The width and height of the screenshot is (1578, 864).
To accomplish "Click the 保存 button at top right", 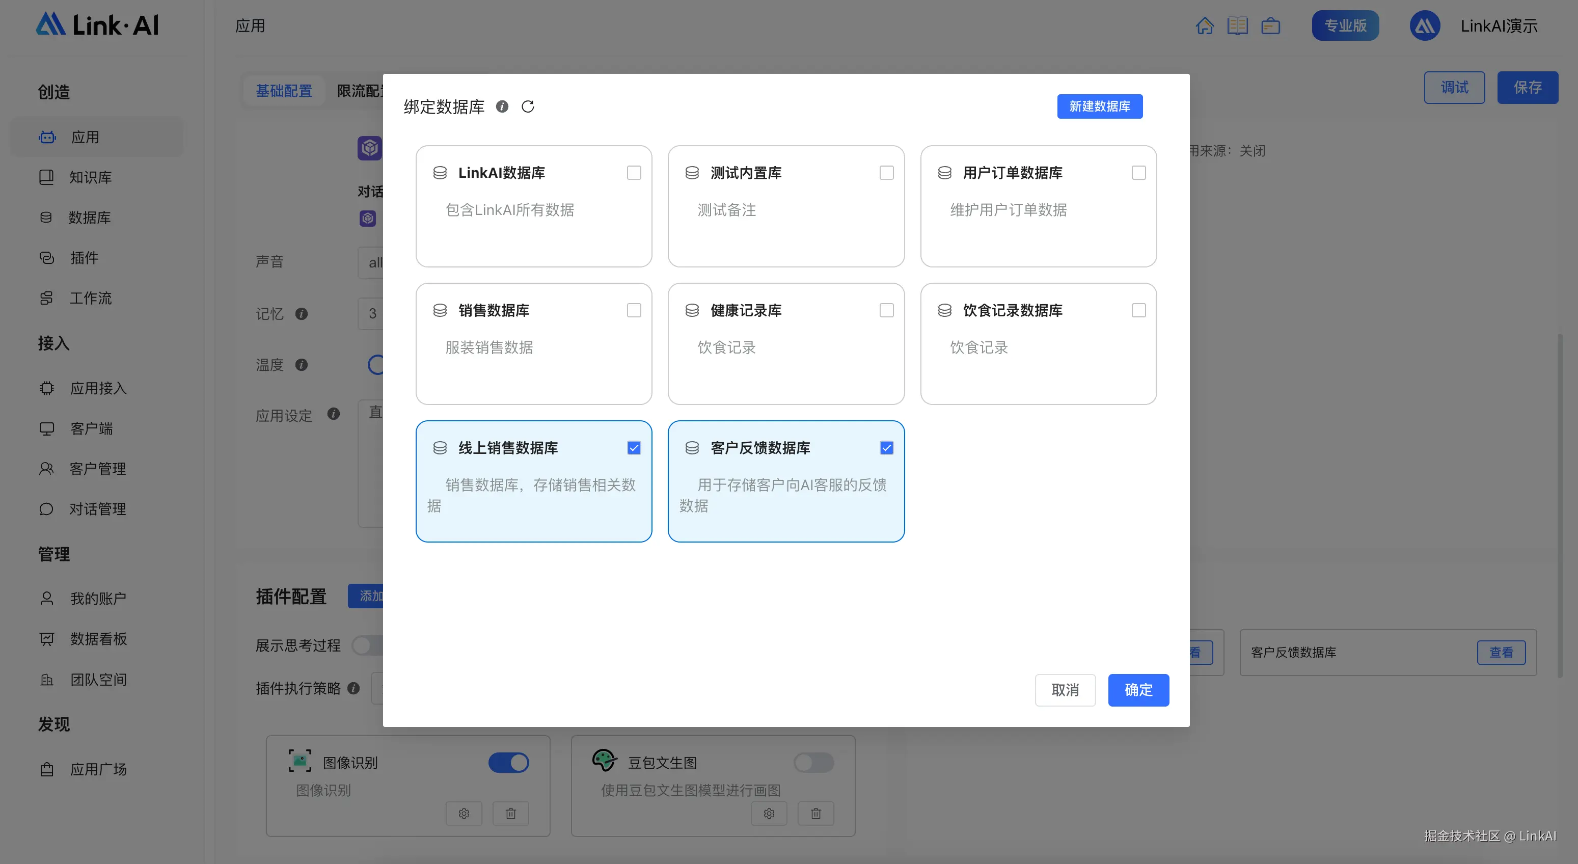I will point(1528,87).
